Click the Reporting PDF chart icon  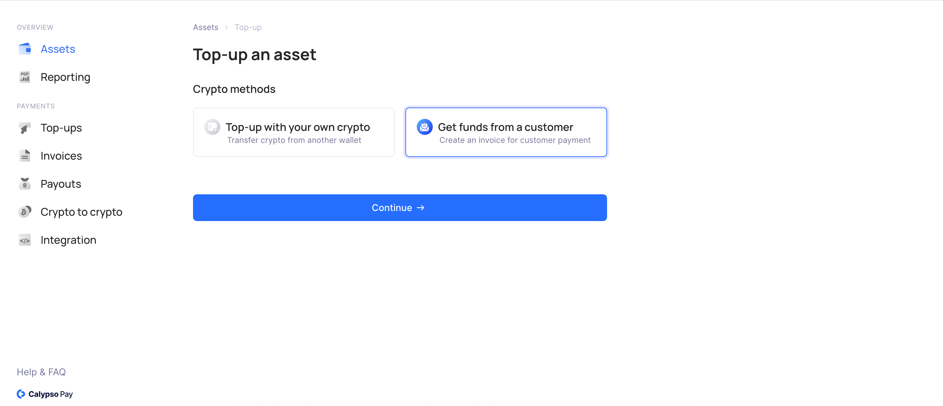[x=24, y=77]
